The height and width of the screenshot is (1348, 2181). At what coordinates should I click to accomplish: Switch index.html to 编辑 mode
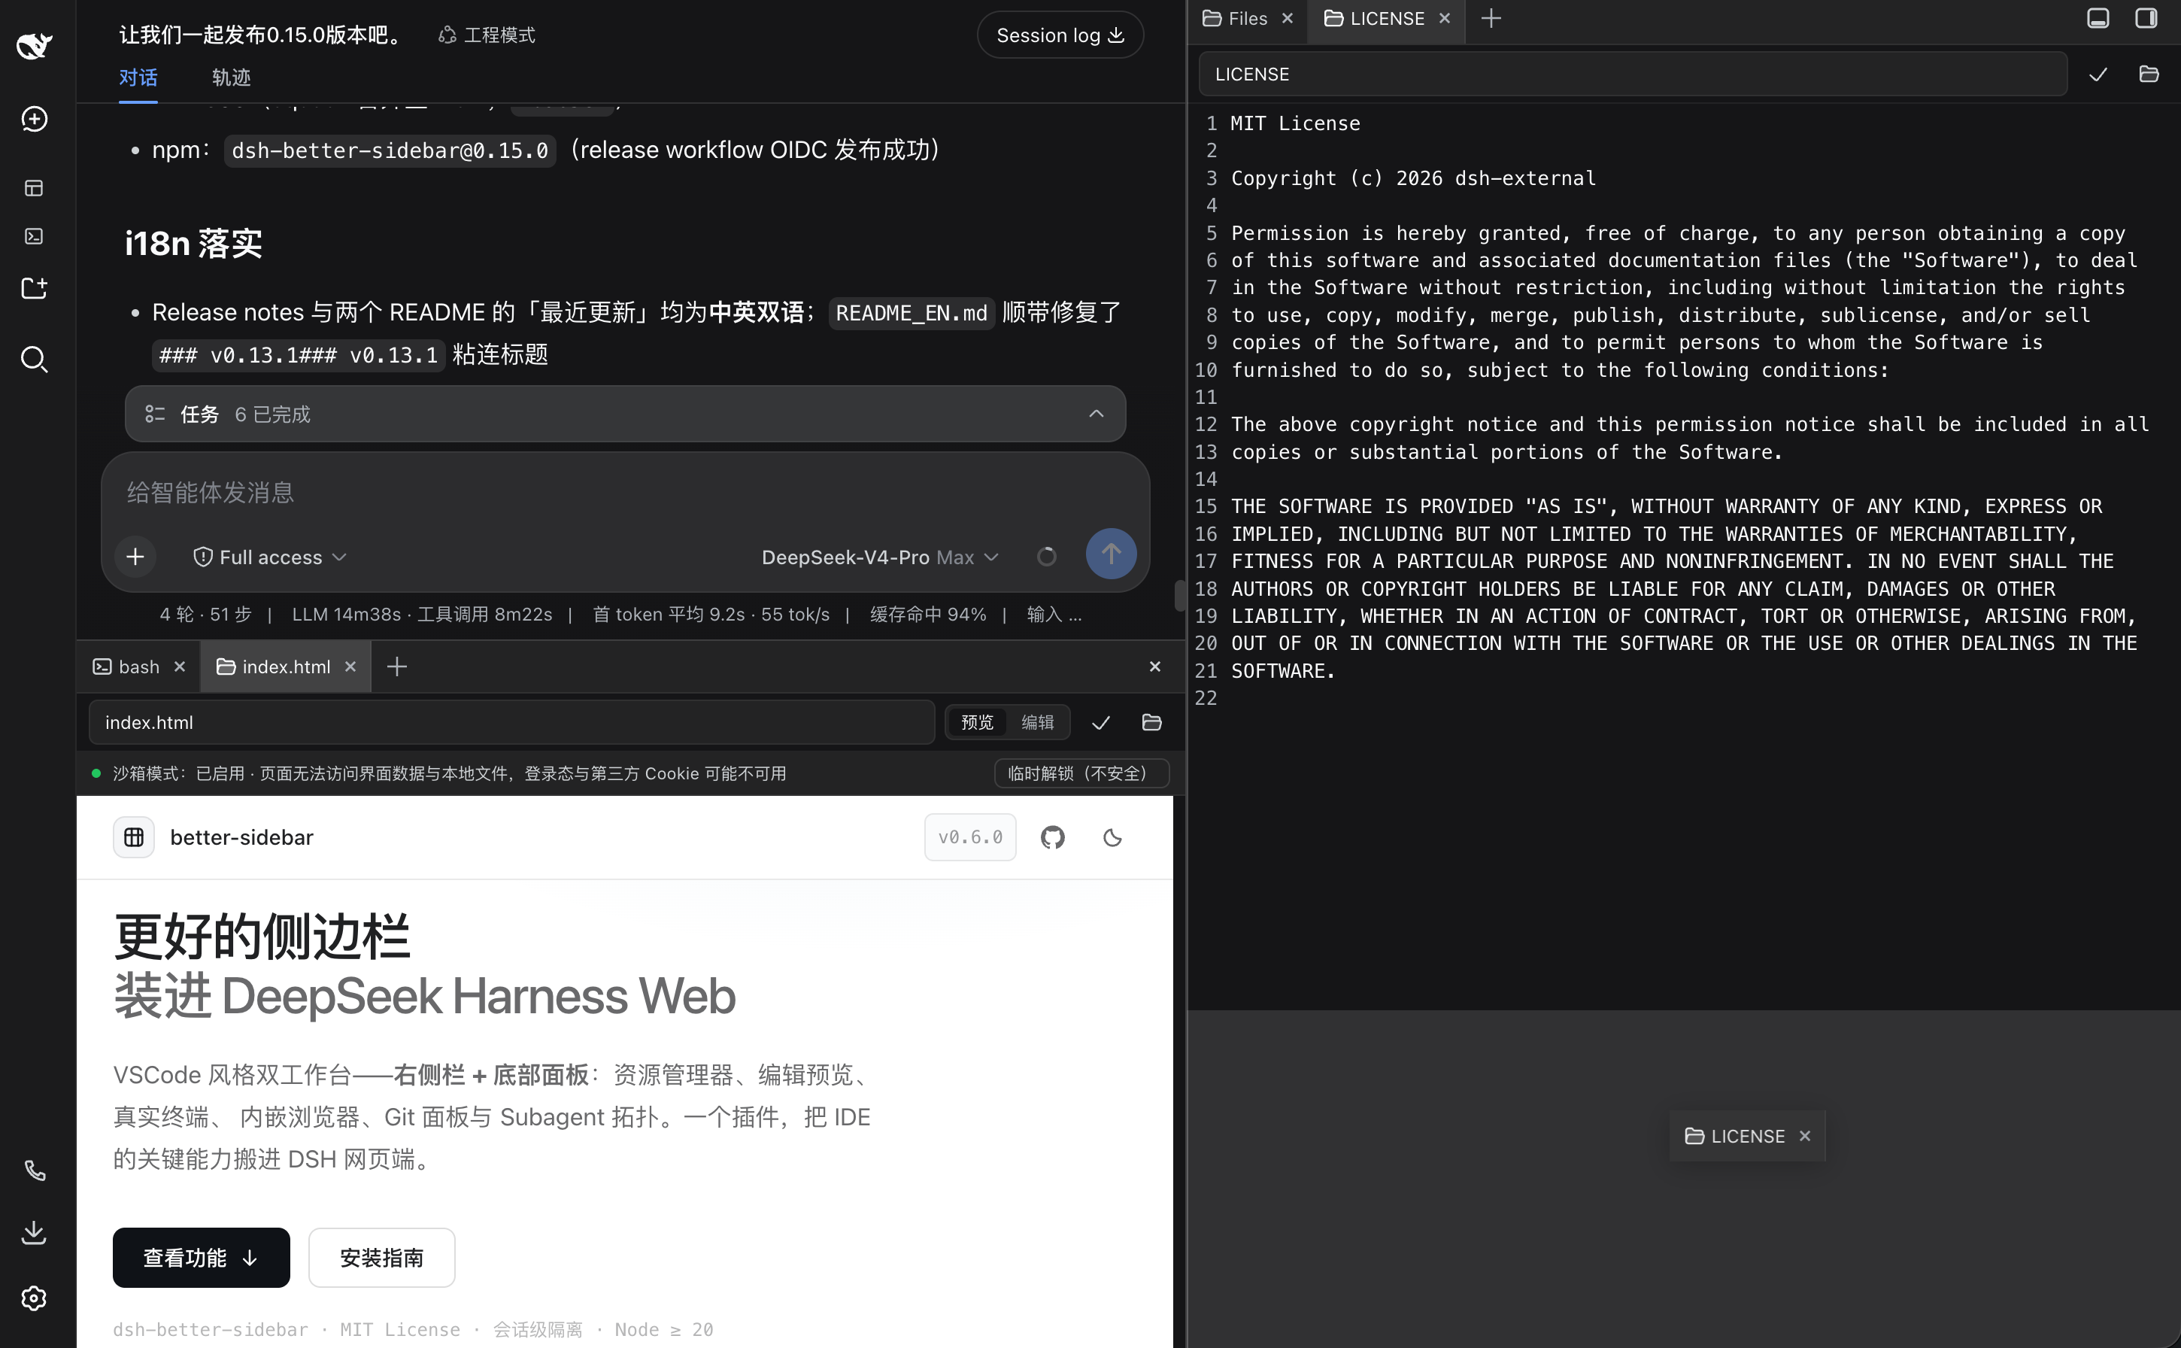click(1037, 723)
